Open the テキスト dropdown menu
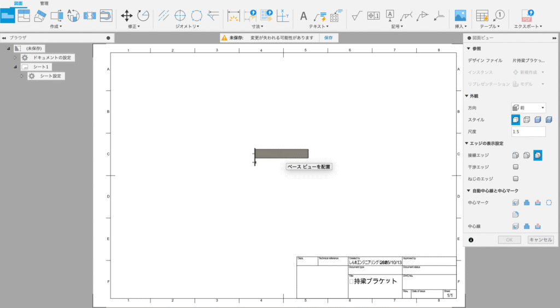Viewport: 560px width, 308px height. coord(319,26)
